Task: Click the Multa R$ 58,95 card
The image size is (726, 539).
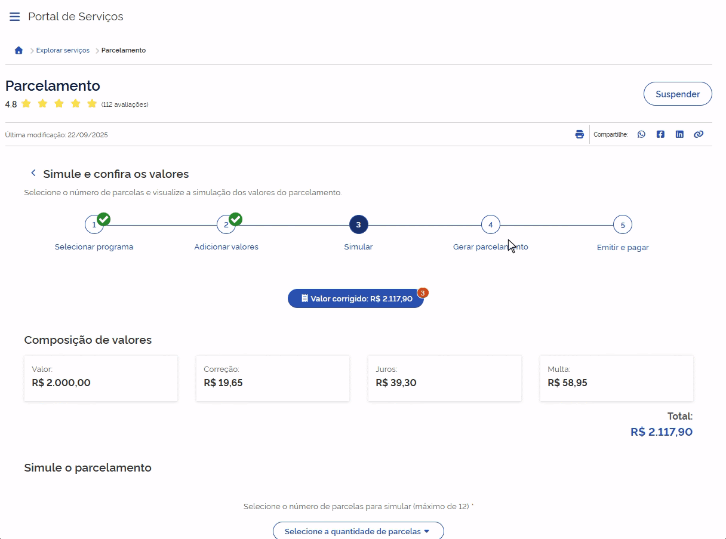Action: pyautogui.click(x=617, y=378)
